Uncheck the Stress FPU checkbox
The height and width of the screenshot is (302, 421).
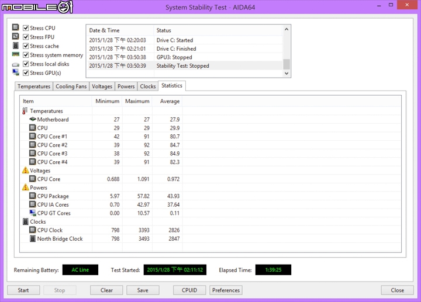point(26,37)
